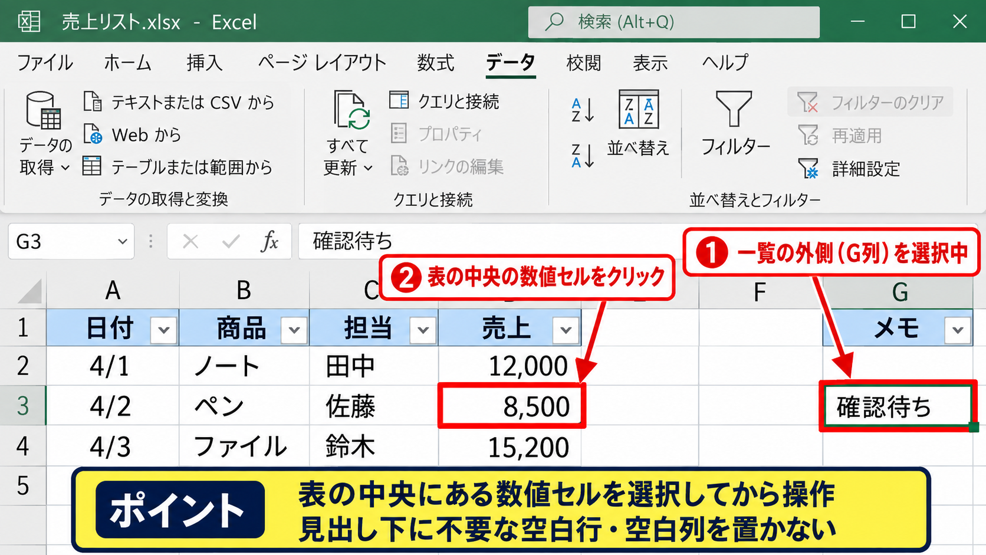986x555 pixels.
Task: Expand the すべて更新 dropdown arrow
Action: [369, 168]
